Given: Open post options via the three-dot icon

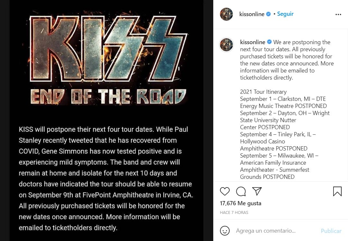Looking at the screenshot, I should [338, 14].
